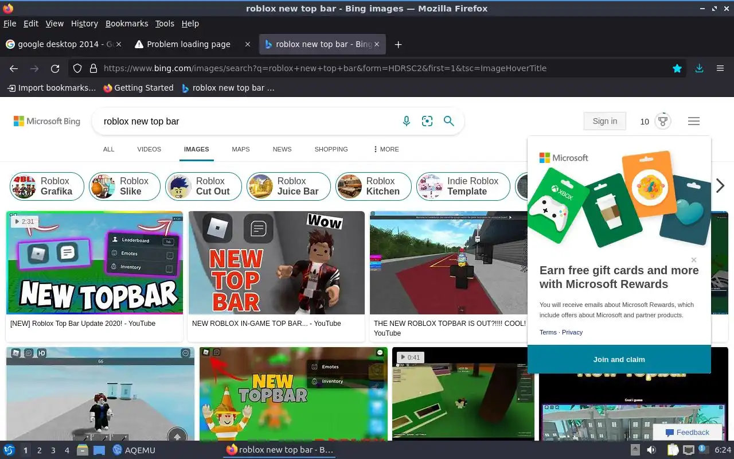The height and width of the screenshot is (459, 734).
Task: Click the Bing magnifier search button
Action: 449,121
